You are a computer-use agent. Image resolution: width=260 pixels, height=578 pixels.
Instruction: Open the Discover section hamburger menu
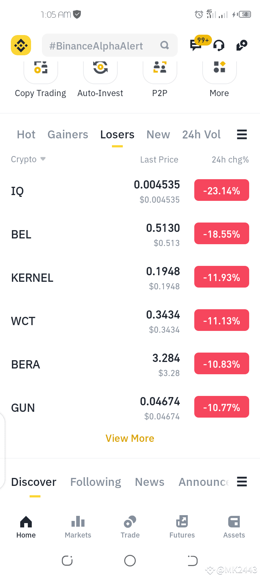coord(242,482)
